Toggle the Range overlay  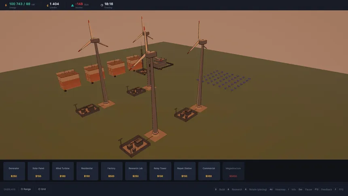(x=26, y=189)
